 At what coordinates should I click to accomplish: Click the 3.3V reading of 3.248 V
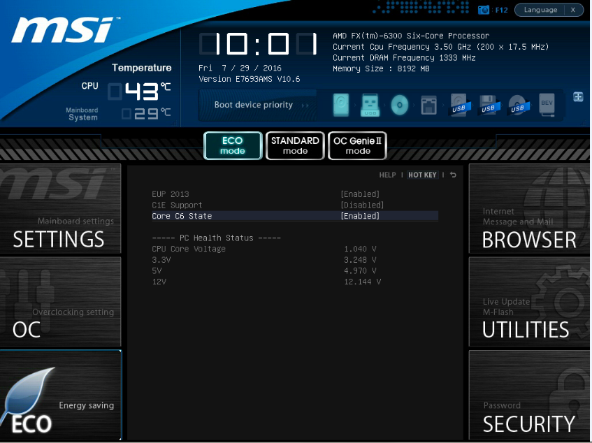[360, 260]
